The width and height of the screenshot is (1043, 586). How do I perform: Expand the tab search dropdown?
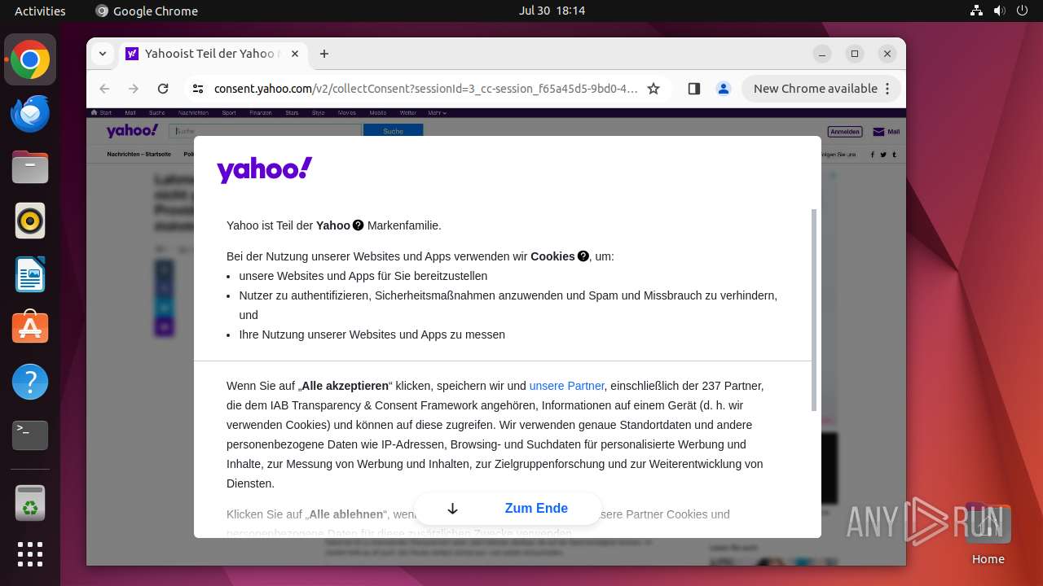point(102,54)
